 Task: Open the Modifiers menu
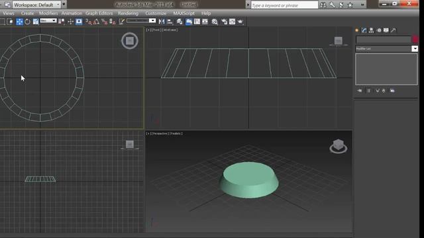pyautogui.click(x=48, y=13)
